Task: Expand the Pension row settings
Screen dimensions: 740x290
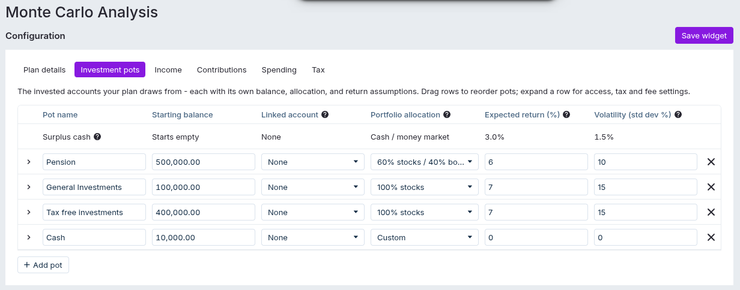Action: pos(29,162)
